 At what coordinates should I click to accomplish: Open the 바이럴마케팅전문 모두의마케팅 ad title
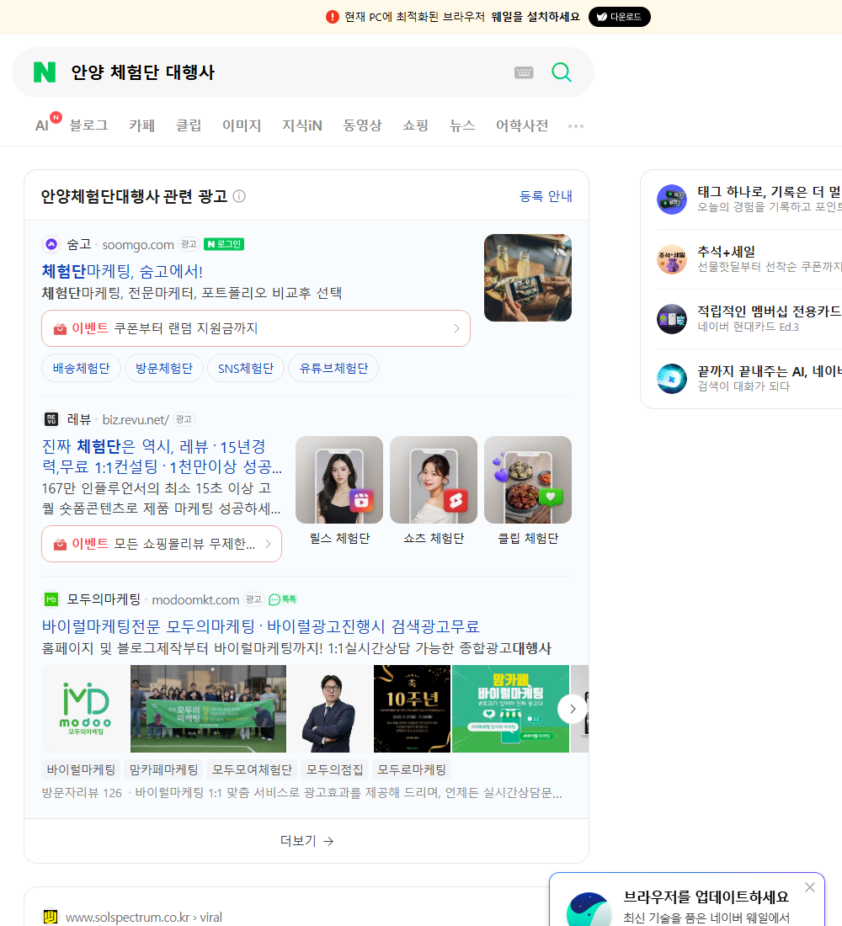coord(260,626)
